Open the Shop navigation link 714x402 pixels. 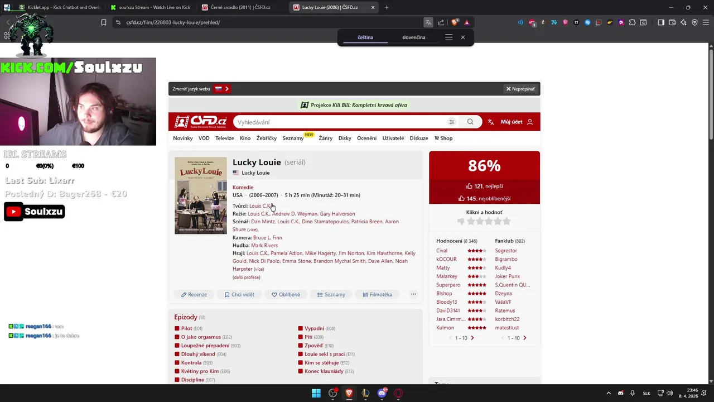(443, 138)
